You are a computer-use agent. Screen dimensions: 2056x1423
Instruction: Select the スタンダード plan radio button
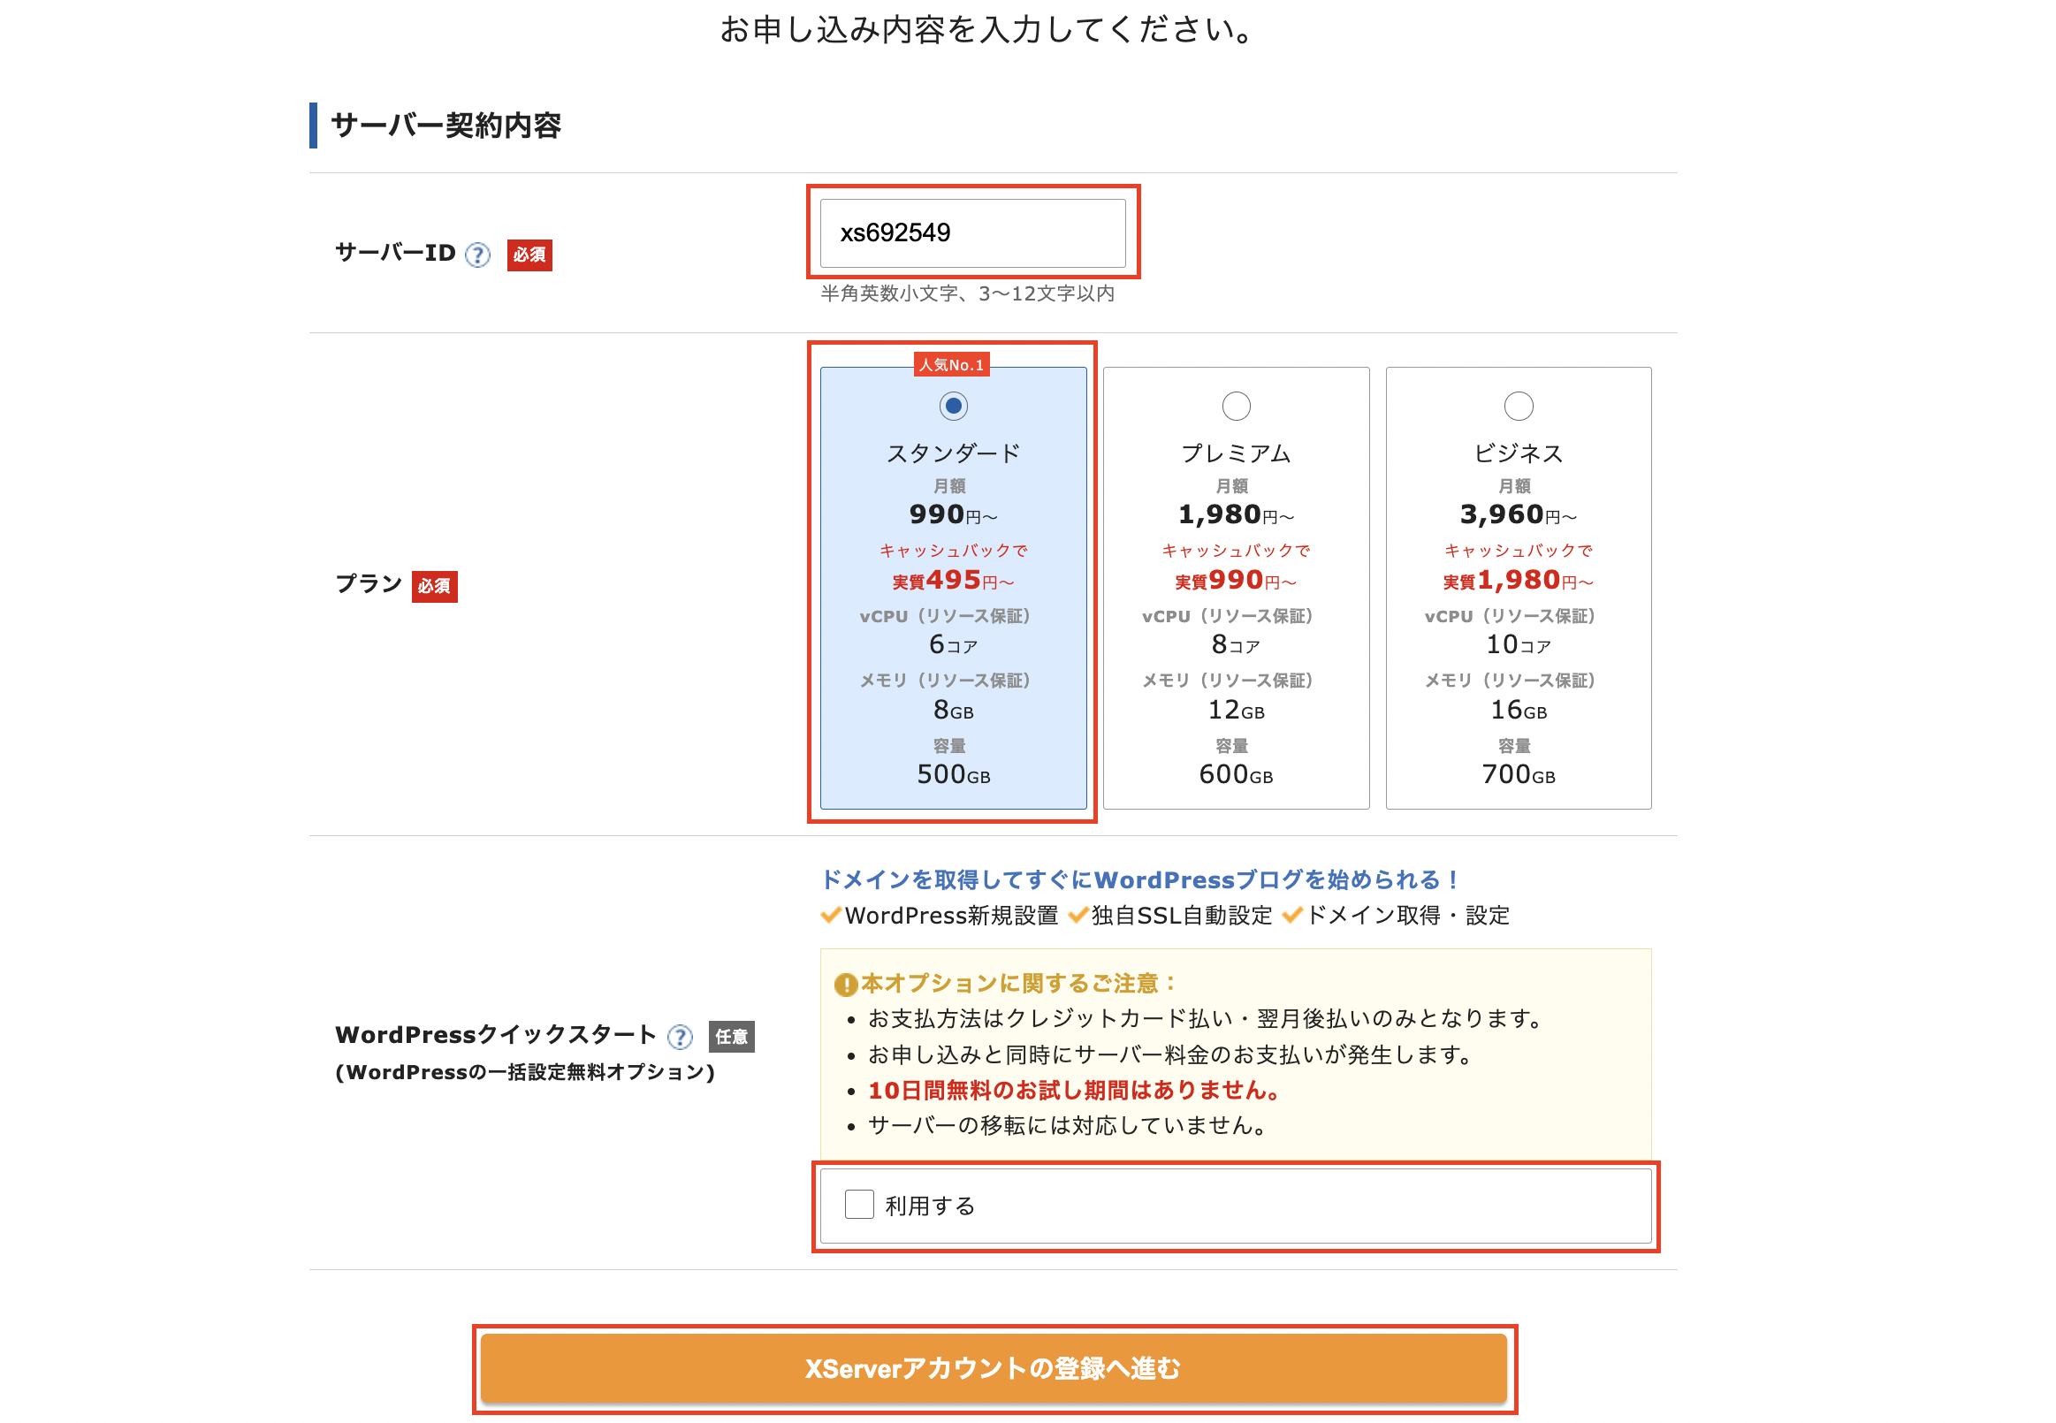point(953,407)
